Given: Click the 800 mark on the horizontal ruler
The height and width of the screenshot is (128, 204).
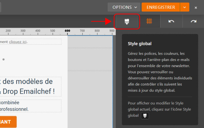Looking at the screenshot, I should coord(97,31).
